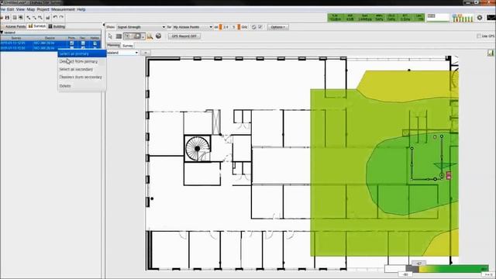Switch to the Building sidebar tab
496x279 pixels.
point(57,26)
